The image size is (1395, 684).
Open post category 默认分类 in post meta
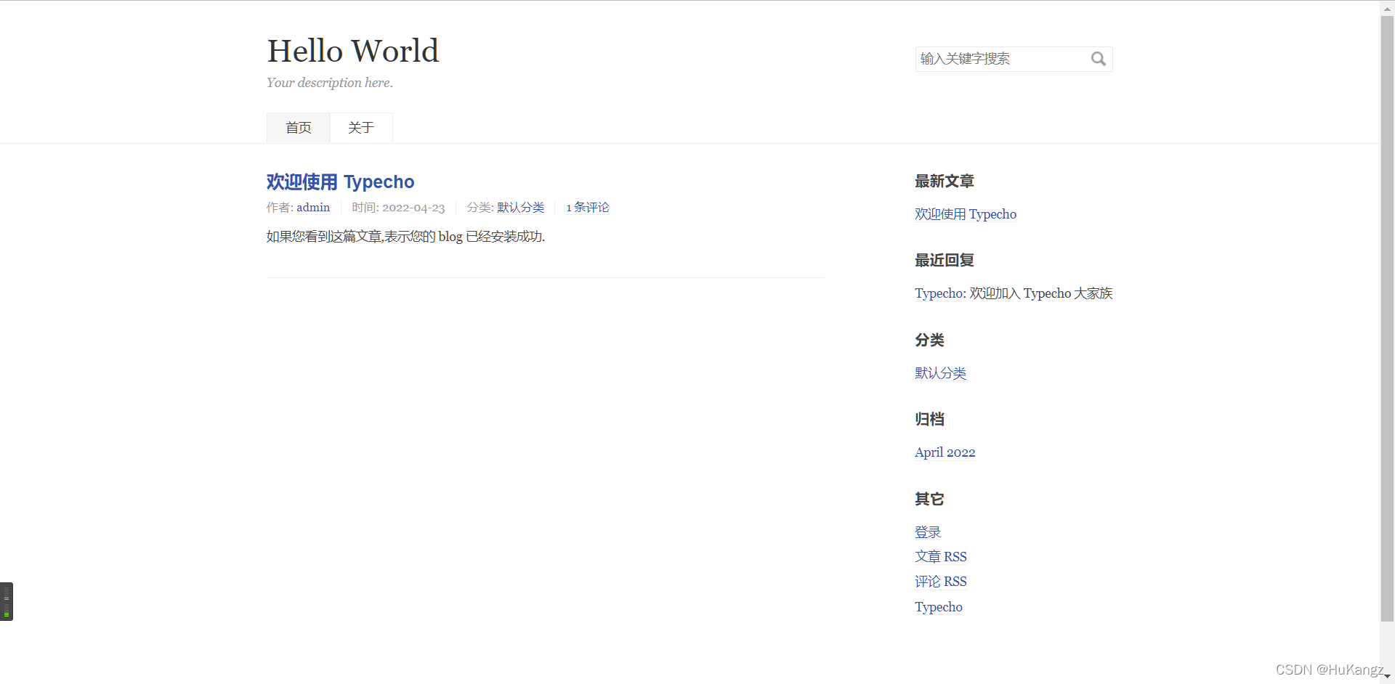(520, 208)
